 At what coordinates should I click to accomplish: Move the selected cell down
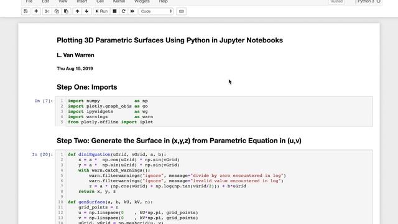(87, 11)
